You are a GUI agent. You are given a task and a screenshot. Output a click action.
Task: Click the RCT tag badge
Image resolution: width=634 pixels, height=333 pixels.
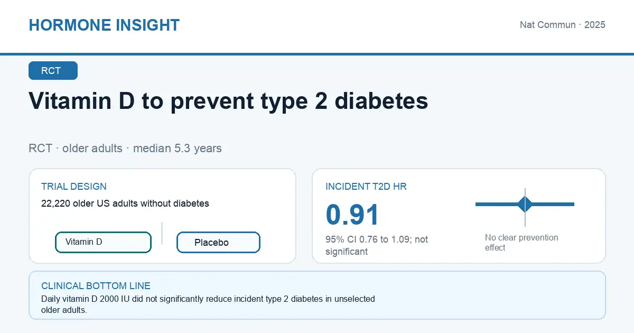(53, 71)
